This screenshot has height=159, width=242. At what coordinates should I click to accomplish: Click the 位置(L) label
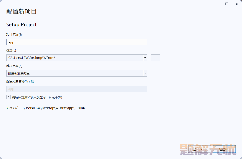click(x=11, y=50)
